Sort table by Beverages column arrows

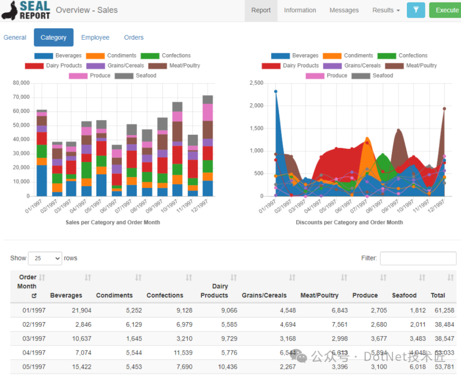click(88, 278)
